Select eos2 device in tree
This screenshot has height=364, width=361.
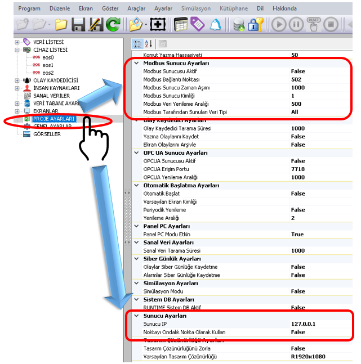click(48, 73)
